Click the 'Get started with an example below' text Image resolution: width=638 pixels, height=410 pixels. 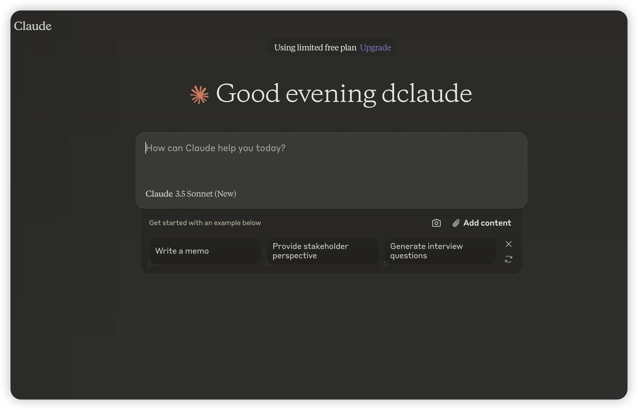point(205,223)
